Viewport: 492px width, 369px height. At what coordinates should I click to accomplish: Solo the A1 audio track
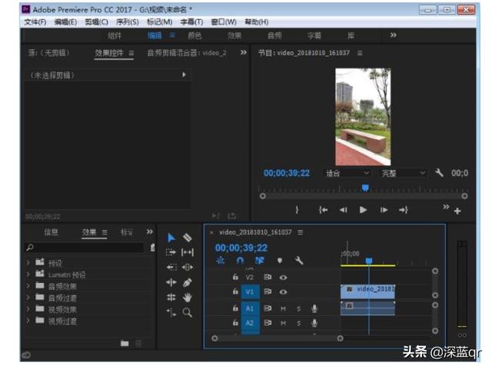point(298,309)
